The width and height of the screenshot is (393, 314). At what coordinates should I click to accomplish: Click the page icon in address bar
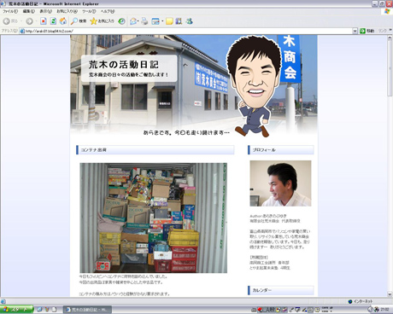(22, 31)
